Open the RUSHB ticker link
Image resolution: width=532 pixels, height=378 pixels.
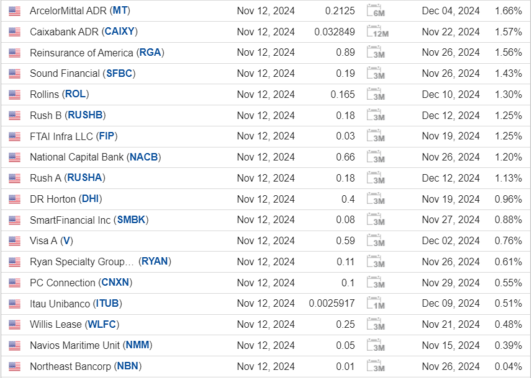(x=85, y=115)
